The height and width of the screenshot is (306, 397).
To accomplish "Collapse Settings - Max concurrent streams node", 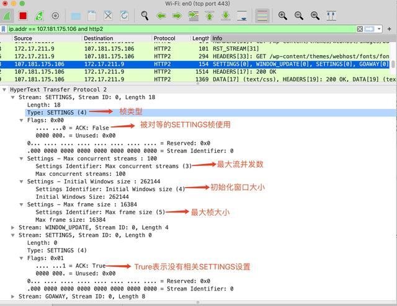I will (x=21, y=159).
